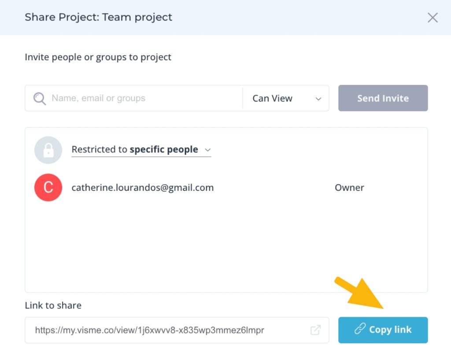This screenshot has width=451, height=360.
Task: Click the chevron next to Can View
Action: click(318, 98)
